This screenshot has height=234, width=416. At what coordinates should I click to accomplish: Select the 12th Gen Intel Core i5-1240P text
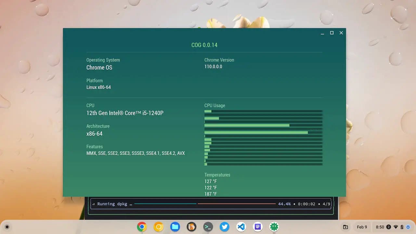(125, 113)
